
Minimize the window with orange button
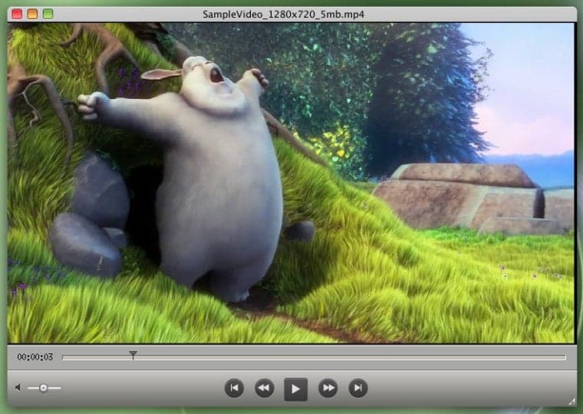point(32,14)
